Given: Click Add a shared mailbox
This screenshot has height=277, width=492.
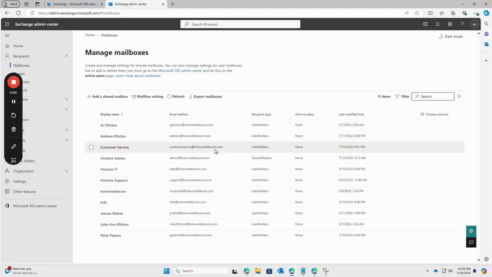Looking at the screenshot, I should pyautogui.click(x=107, y=97).
